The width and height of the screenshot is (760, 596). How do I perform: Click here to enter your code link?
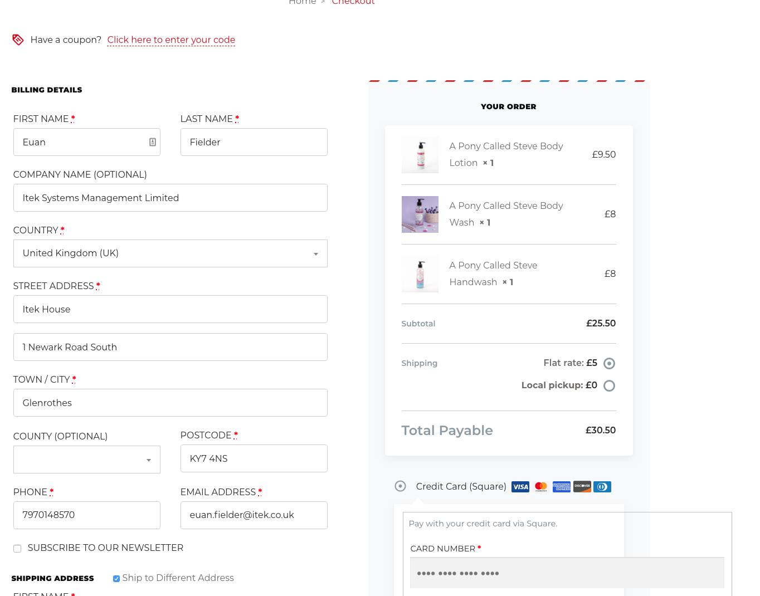point(171,40)
